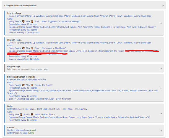Click the fish emoji in Smoke alerts notify line
This screenshot has width=169, height=138.
(32, 85)
